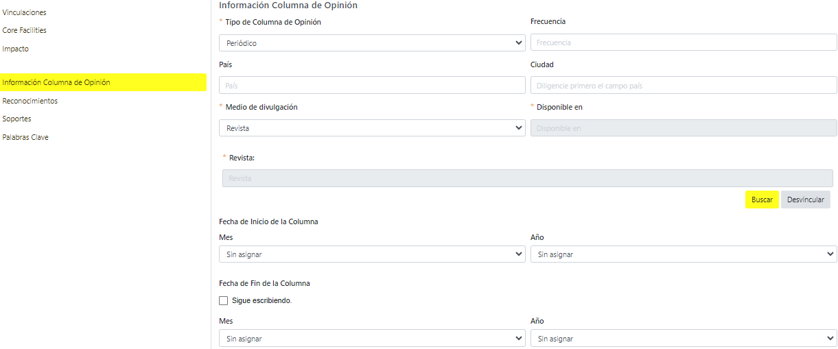Viewport: 838px width, 349px height.
Task: Open Mes dropdown under Fecha de Inicio
Action: (x=372, y=254)
